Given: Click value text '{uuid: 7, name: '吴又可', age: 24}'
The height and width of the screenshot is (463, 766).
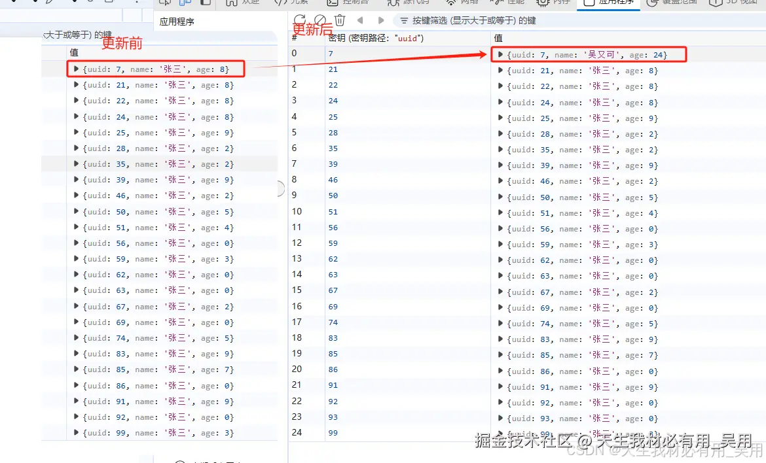Looking at the screenshot, I should coord(587,55).
